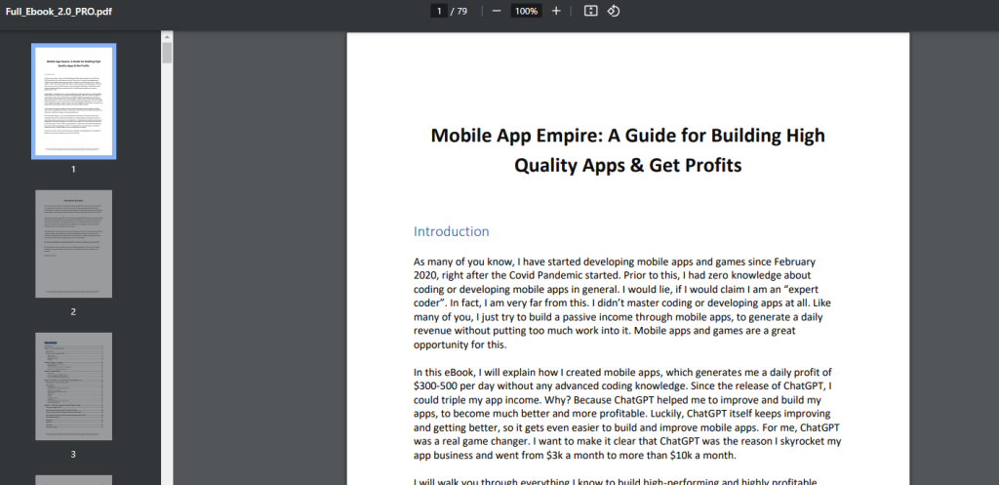Click the line starting 'I will walk you through'
Viewport: 999px width, 485px height.
pos(616,482)
